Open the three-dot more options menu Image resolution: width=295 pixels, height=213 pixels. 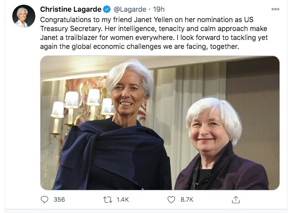(x=275, y=9)
